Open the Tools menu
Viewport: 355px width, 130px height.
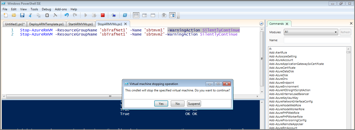click(34, 9)
